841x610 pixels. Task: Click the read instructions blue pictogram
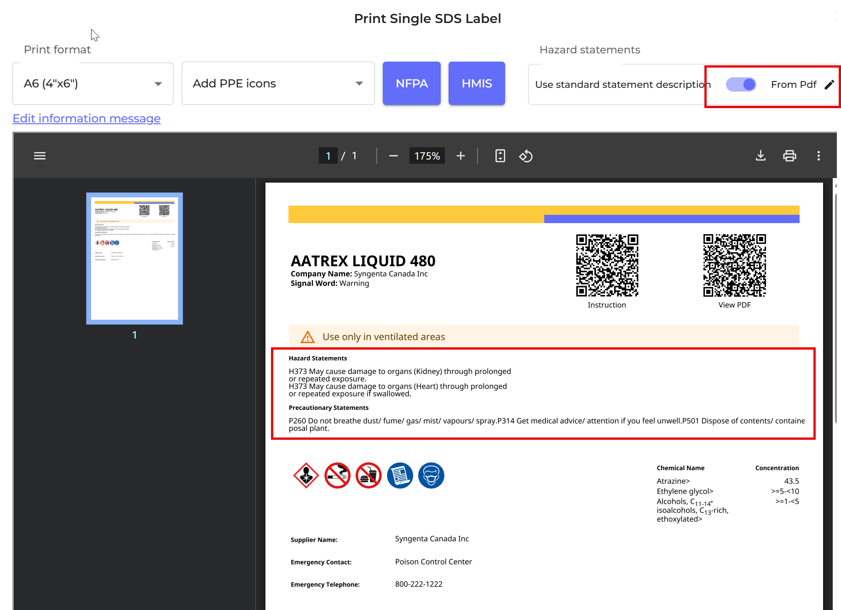pyautogui.click(x=400, y=475)
